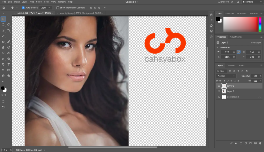264x152 pixels.
Task: Create new adjustment layer
Action: click(x=246, y=143)
